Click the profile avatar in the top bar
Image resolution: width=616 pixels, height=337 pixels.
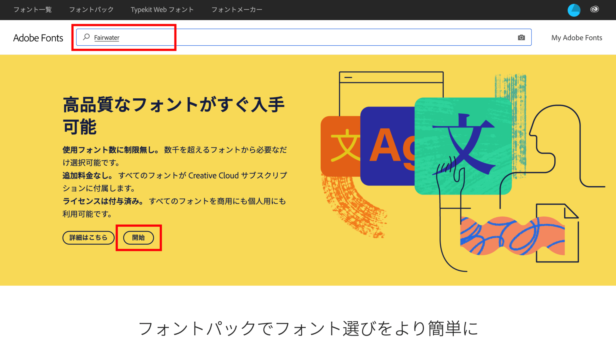(x=574, y=10)
